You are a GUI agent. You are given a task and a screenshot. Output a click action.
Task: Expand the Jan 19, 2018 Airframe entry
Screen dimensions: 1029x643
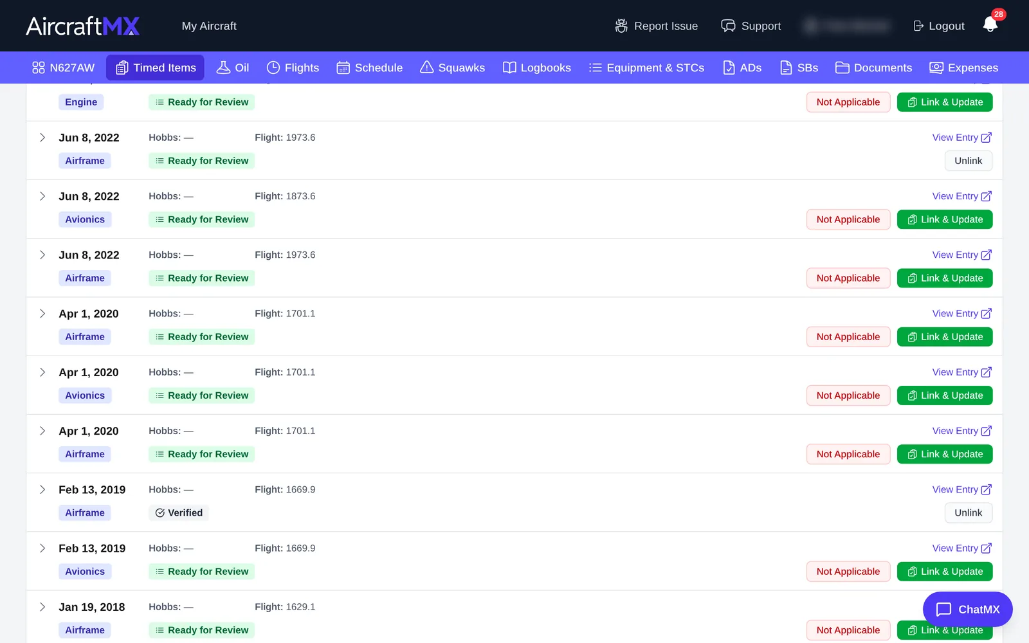tap(42, 606)
